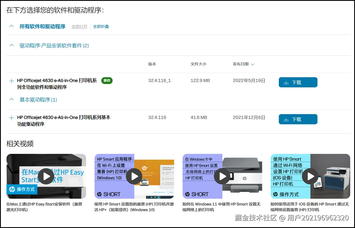The width and height of the screenshot is (355, 228).
Task: Click the 发布日期 column header text
Action: pyautogui.click(x=241, y=64)
